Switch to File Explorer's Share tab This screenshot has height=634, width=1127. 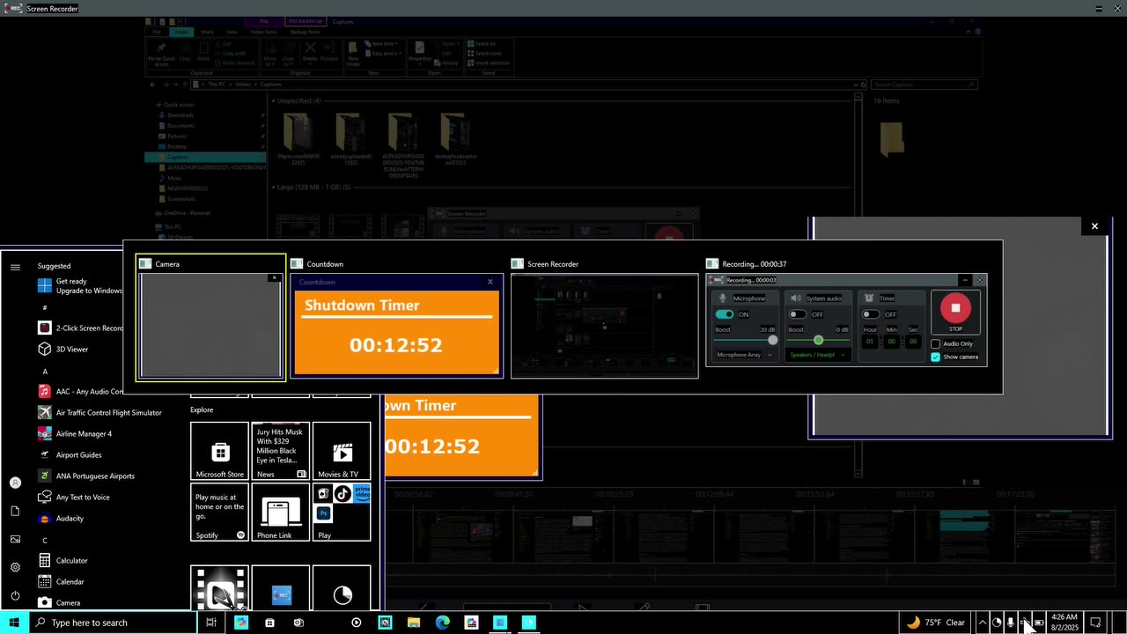pos(208,32)
